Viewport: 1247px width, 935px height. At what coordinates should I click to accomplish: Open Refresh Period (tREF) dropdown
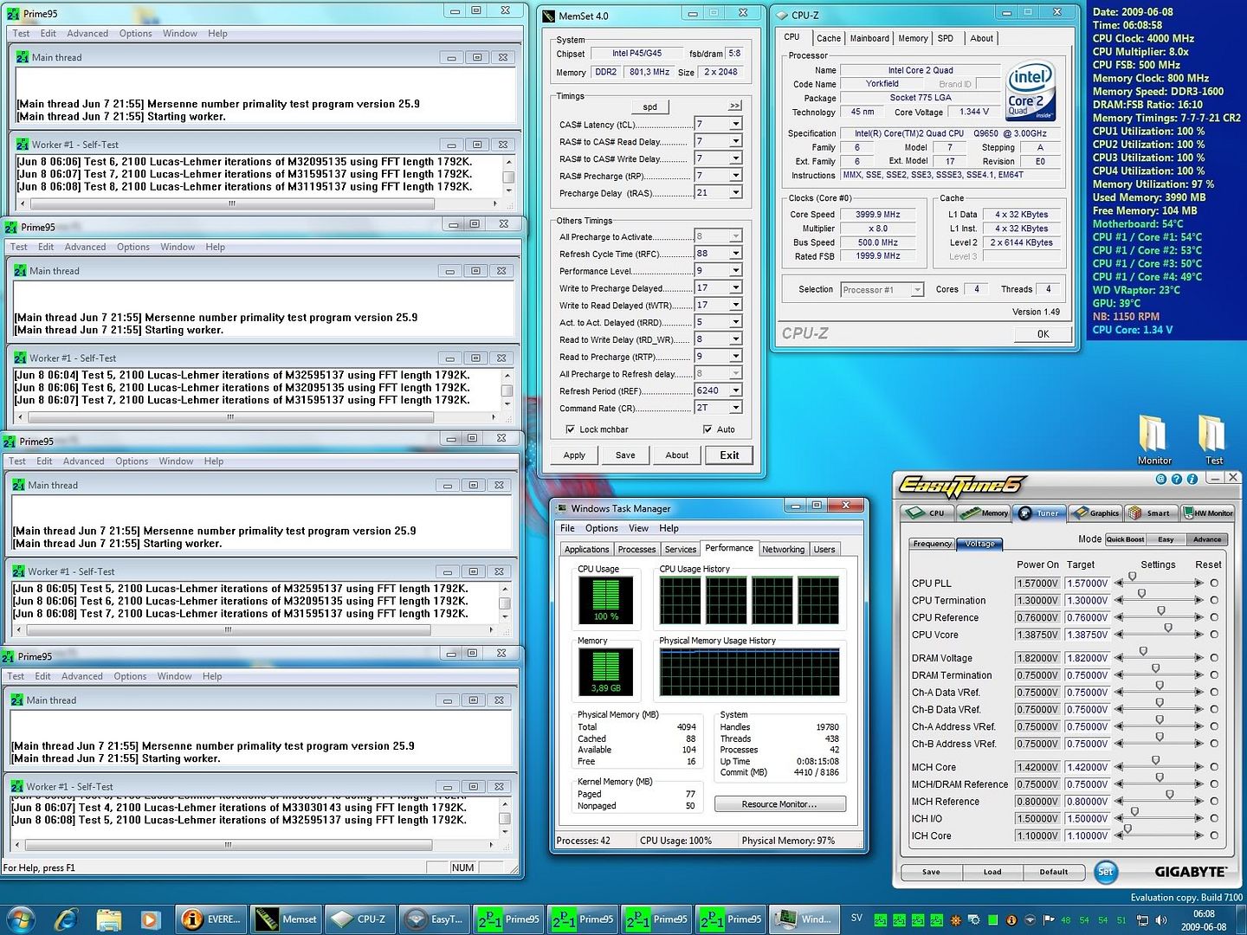coord(735,390)
